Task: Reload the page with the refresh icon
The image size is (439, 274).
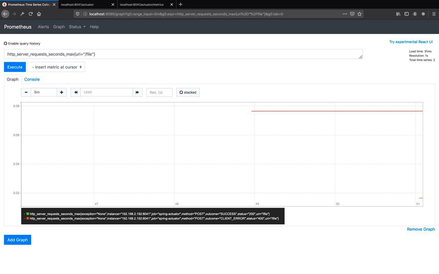Action: pos(31,14)
